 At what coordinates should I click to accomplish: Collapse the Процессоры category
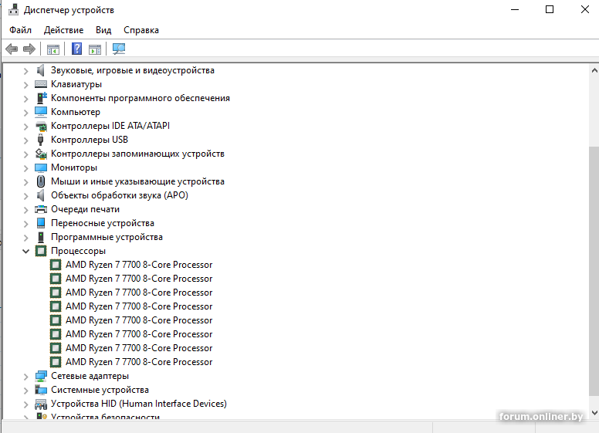pyautogui.click(x=25, y=252)
